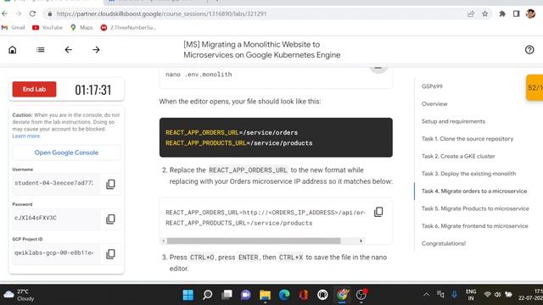Screen dimensions: 543x305
Task: Copy the Password value
Action: [x=110, y=219]
